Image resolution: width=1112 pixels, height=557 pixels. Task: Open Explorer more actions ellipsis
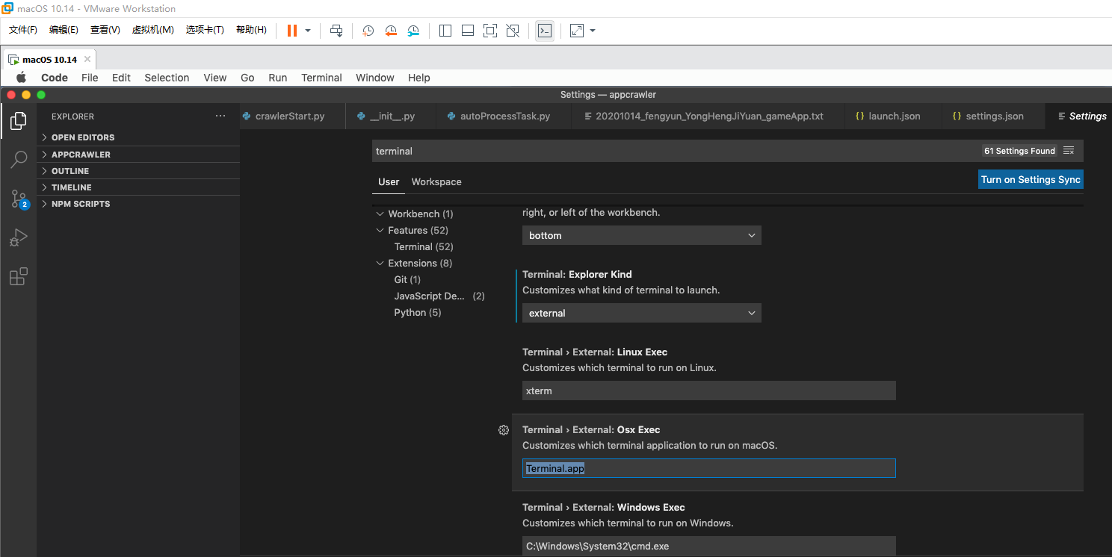click(x=220, y=116)
